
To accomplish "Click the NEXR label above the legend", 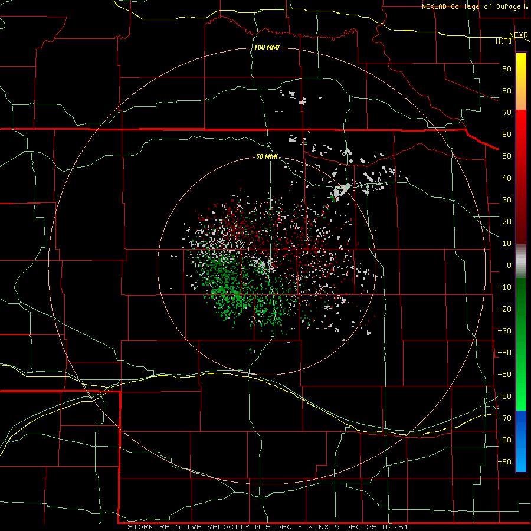I will (519, 35).
